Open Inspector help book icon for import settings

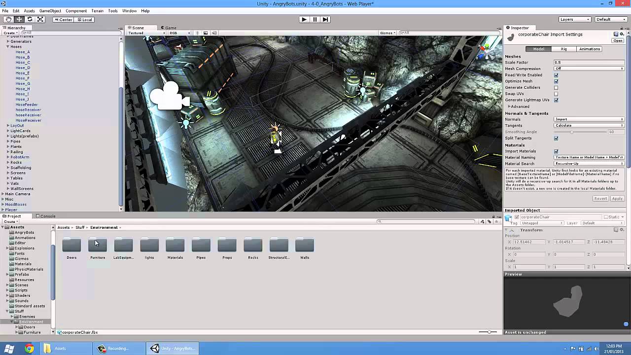[616, 34]
